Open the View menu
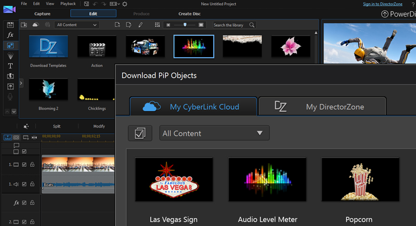 click(x=50, y=4)
